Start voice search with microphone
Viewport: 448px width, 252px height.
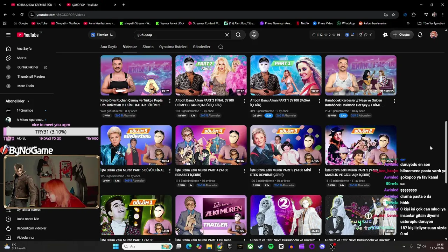pos(254,35)
